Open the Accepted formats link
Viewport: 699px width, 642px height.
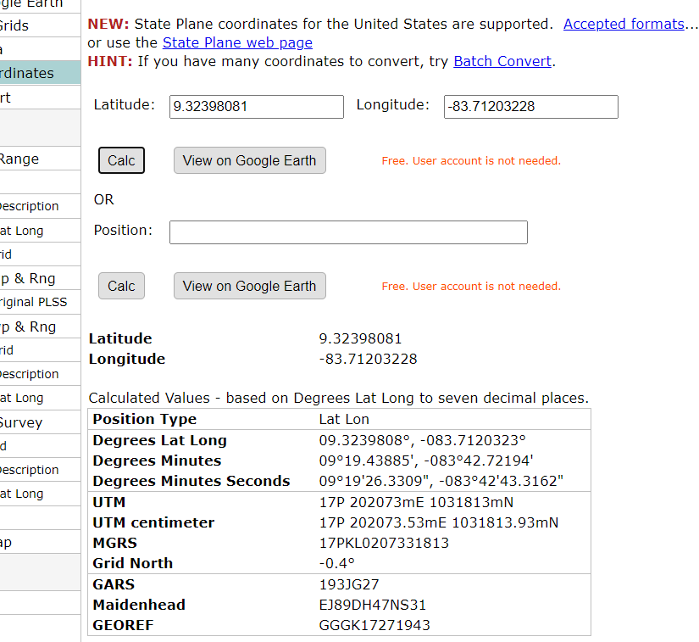tap(624, 24)
